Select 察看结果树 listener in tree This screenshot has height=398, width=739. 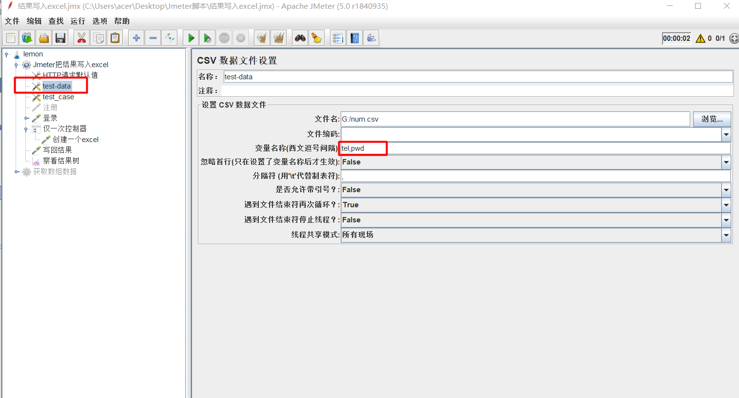61,161
